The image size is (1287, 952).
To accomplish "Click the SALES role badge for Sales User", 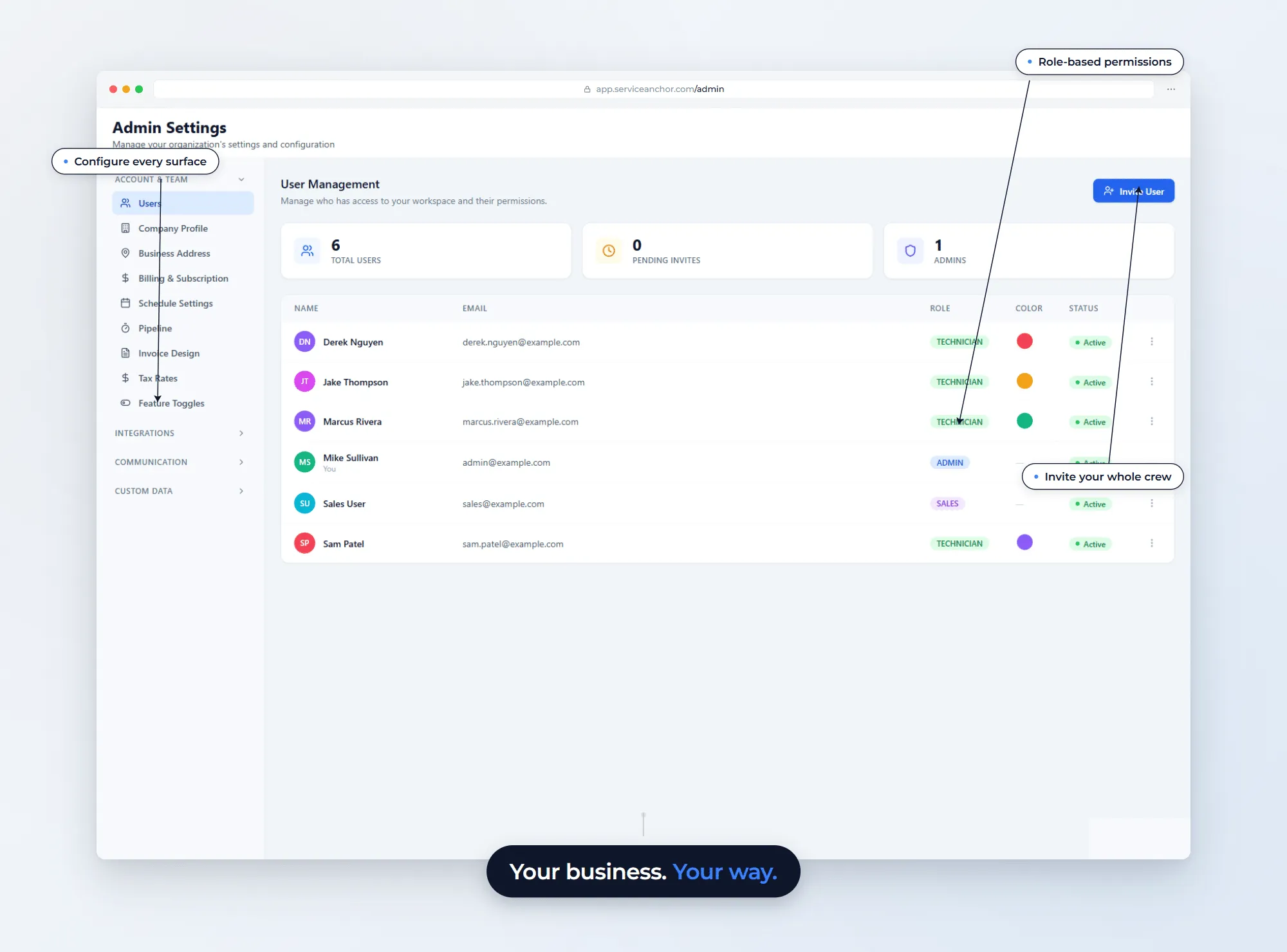I will 947,504.
